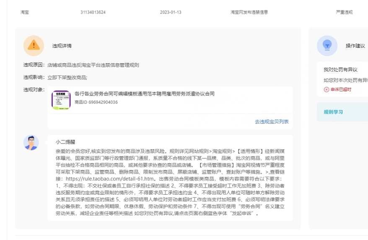
Task: Click the 申诉已超时 status text
Action: tap(341, 89)
